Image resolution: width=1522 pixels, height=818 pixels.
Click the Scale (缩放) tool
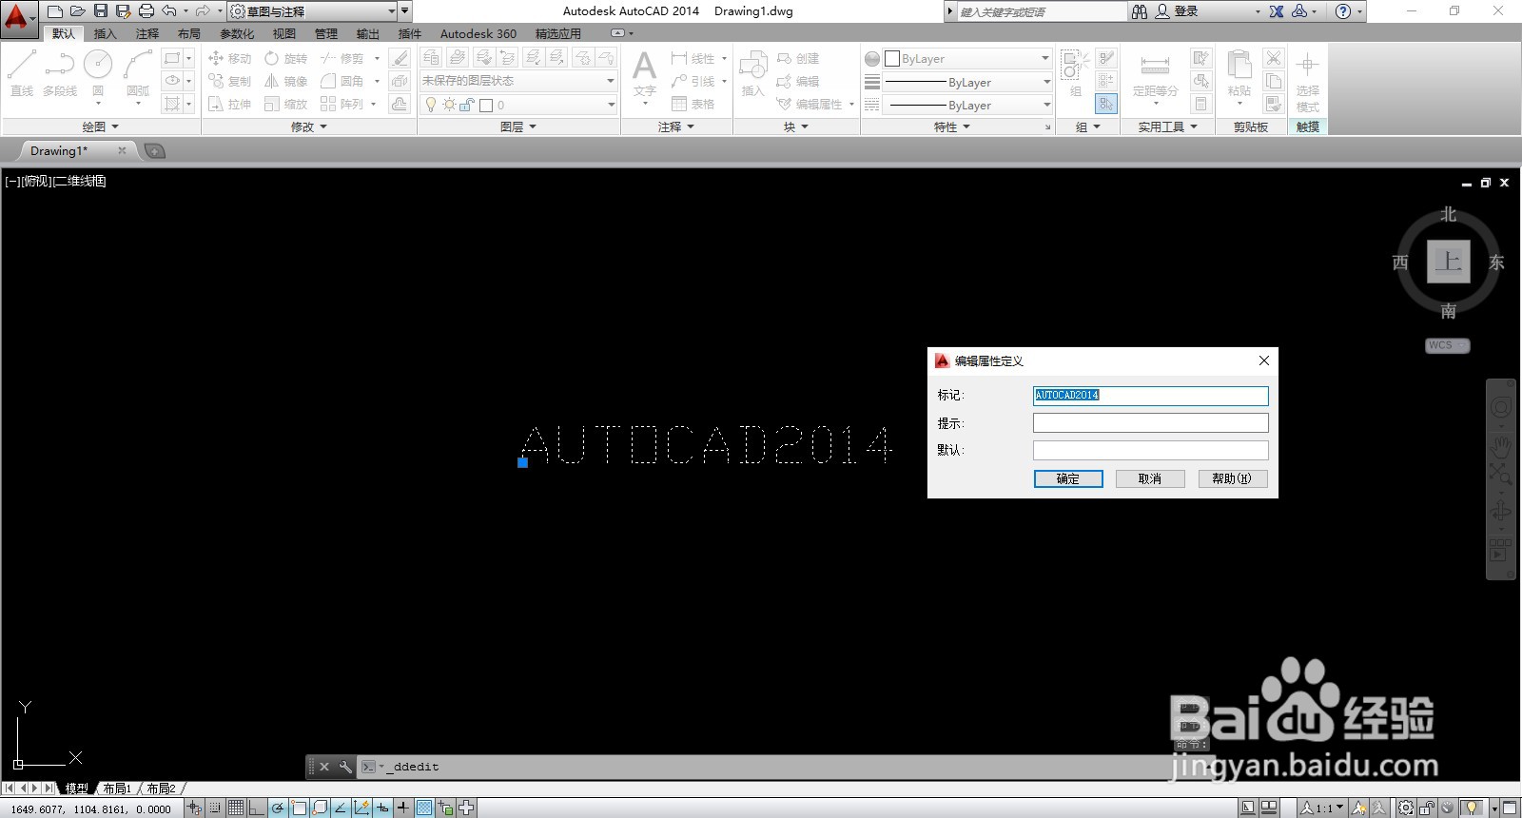coord(285,104)
